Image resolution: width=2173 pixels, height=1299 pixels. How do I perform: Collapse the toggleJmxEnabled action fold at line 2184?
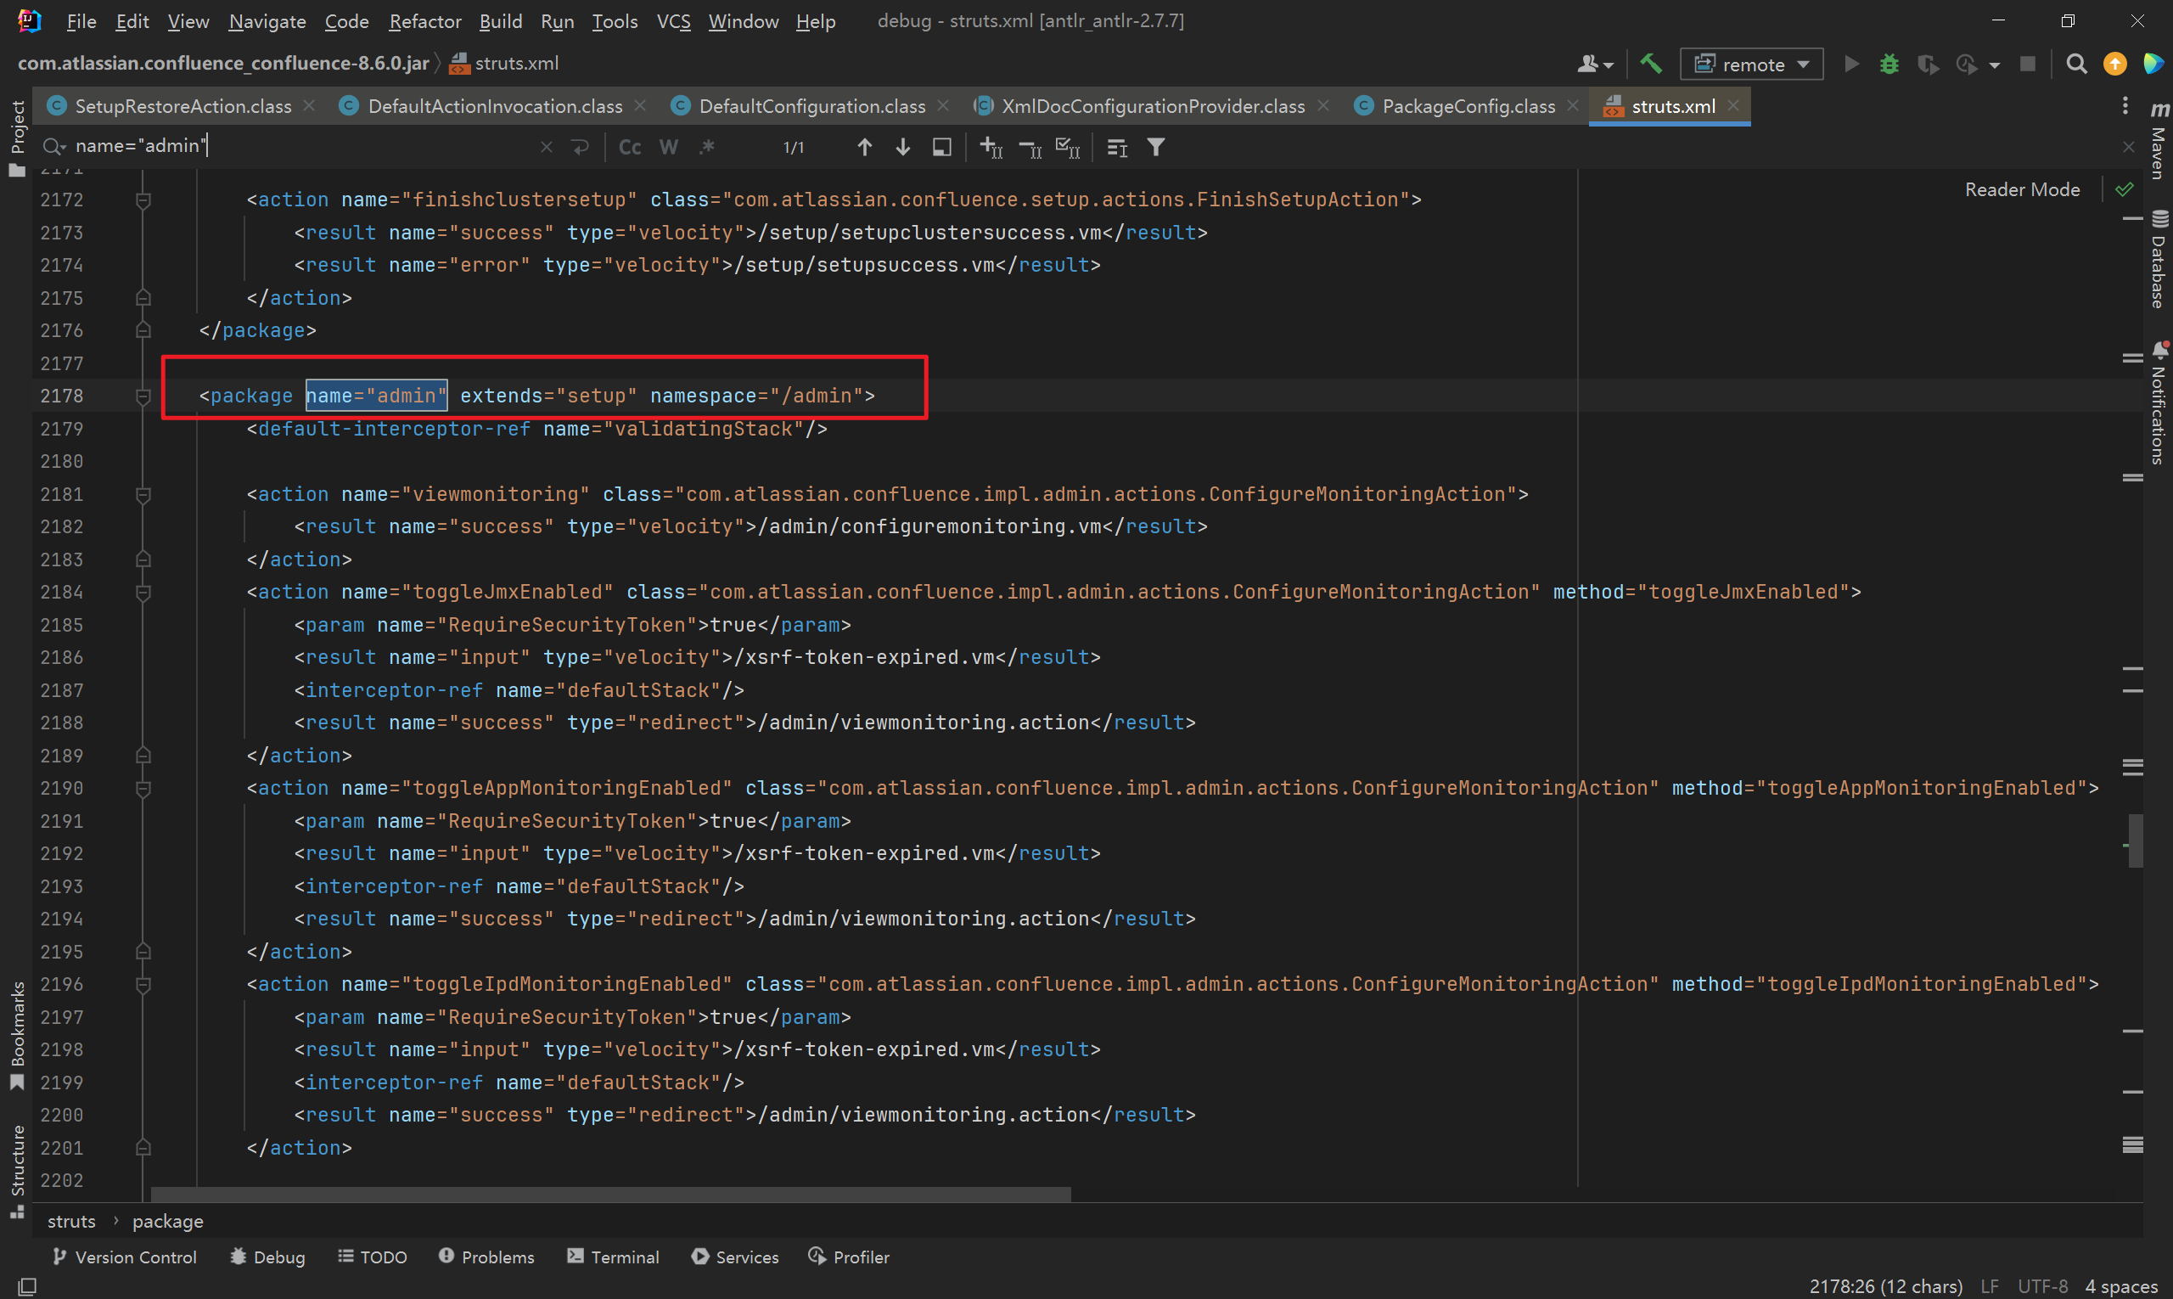[143, 593]
